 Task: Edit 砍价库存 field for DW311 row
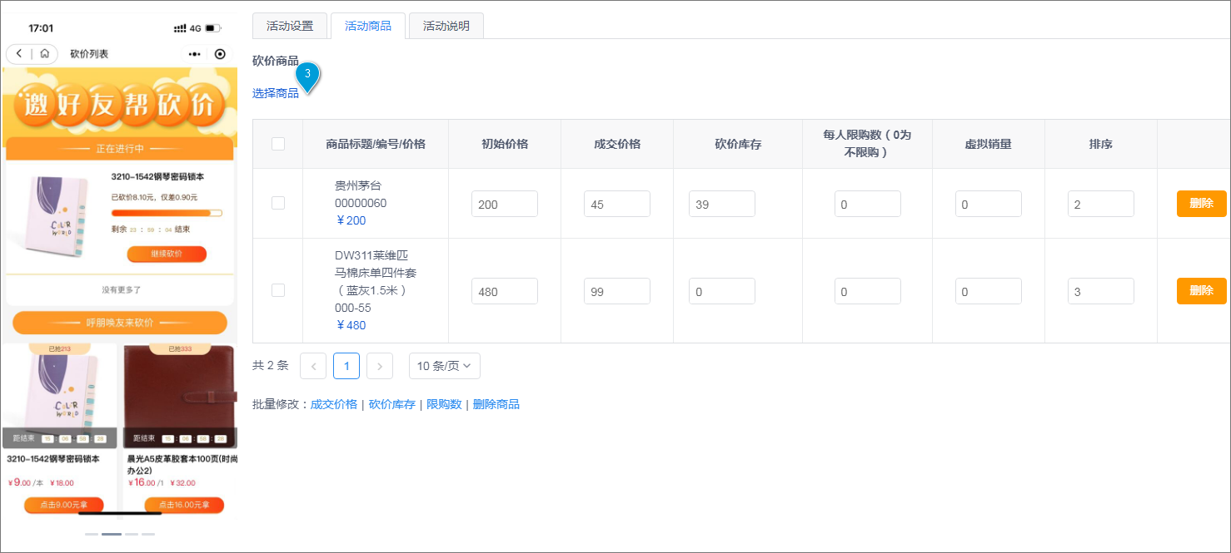(722, 291)
